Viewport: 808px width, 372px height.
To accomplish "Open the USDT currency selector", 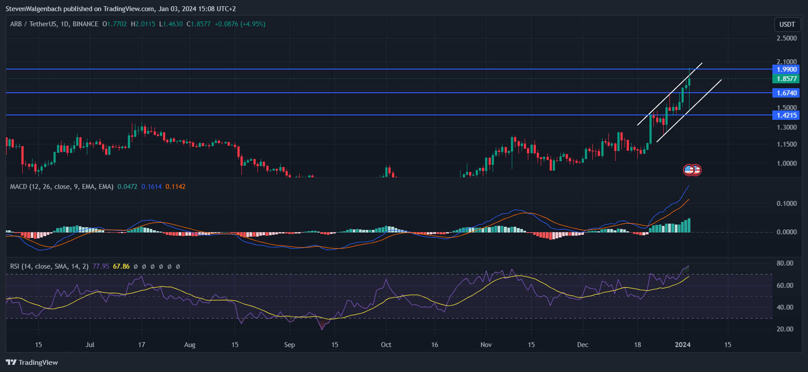I will click(x=787, y=25).
